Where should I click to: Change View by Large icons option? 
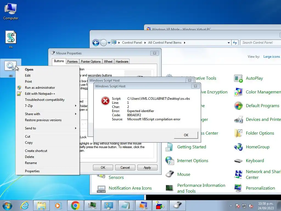[271, 57]
